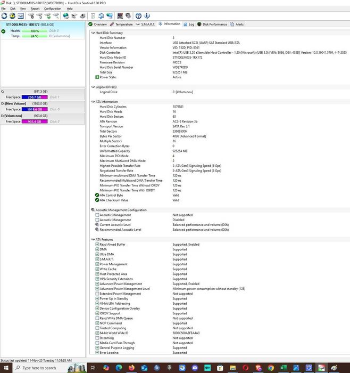The height and width of the screenshot is (373, 350).
Task: Toggle Media Card Pass Through checkbox
Action: [97, 343]
